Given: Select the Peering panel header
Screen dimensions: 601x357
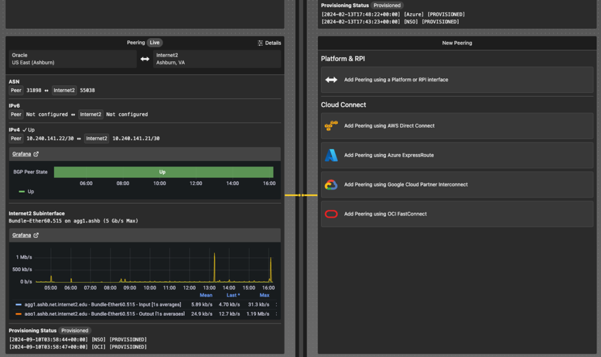Looking at the screenshot, I should pyautogui.click(x=136, y=42).
